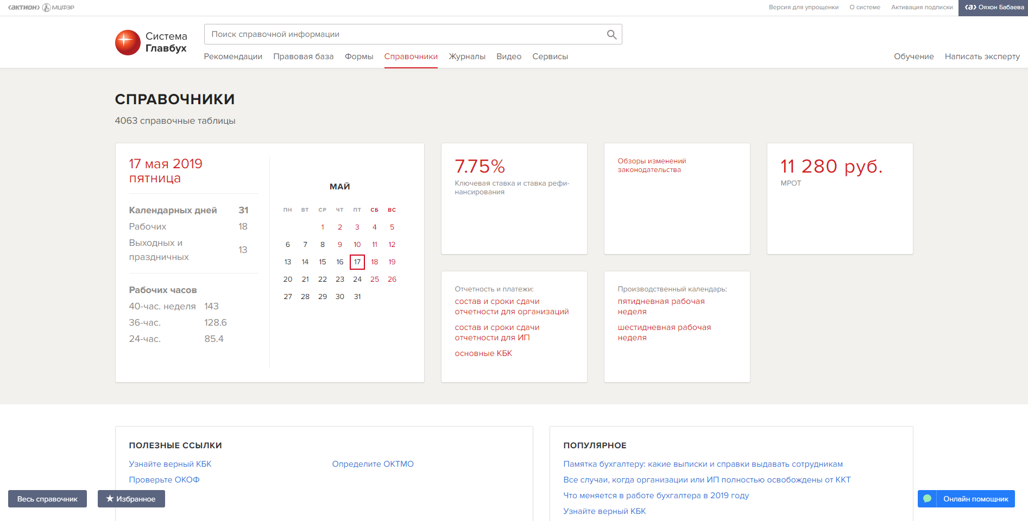The width and height of the screenshot is (1028, 521).
Task: Select May 17 in the calendar
Action: tap(357, 262)
